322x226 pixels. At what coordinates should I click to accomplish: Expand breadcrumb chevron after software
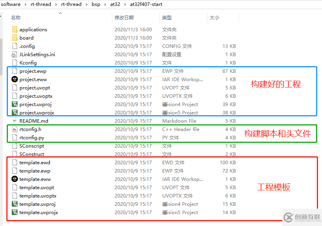click(x=25, y=4)
